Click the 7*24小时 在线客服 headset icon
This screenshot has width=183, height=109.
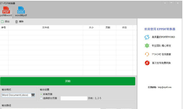pos(147,54)
